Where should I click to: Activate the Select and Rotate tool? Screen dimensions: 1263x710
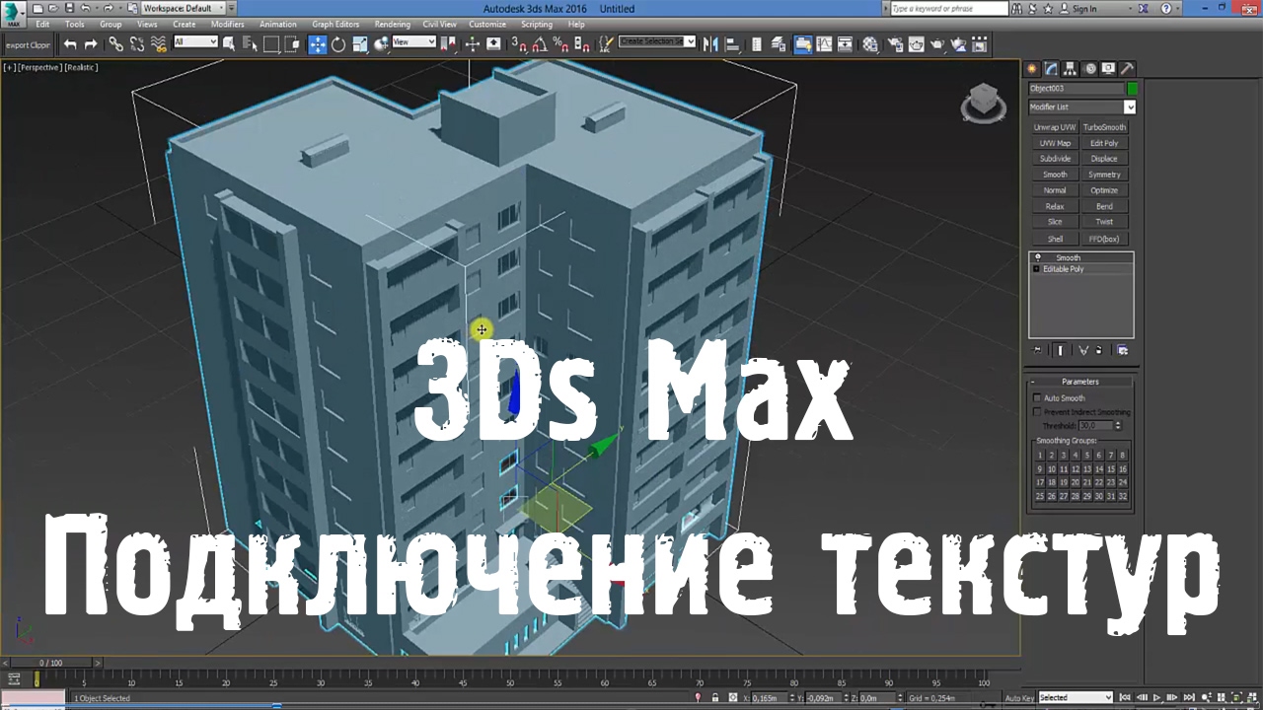tap(338, 44)
